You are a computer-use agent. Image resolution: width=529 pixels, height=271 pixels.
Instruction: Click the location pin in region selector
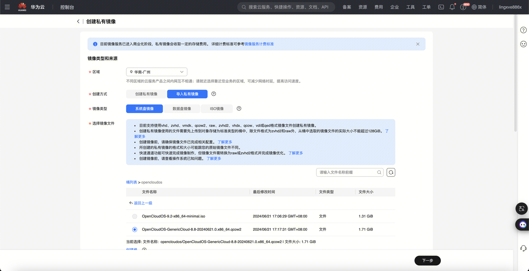(131, 72)
